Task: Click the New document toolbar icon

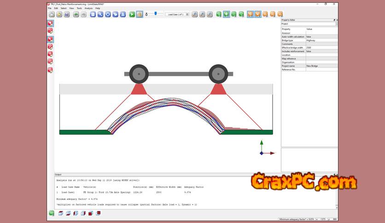Action: [52, 15]
